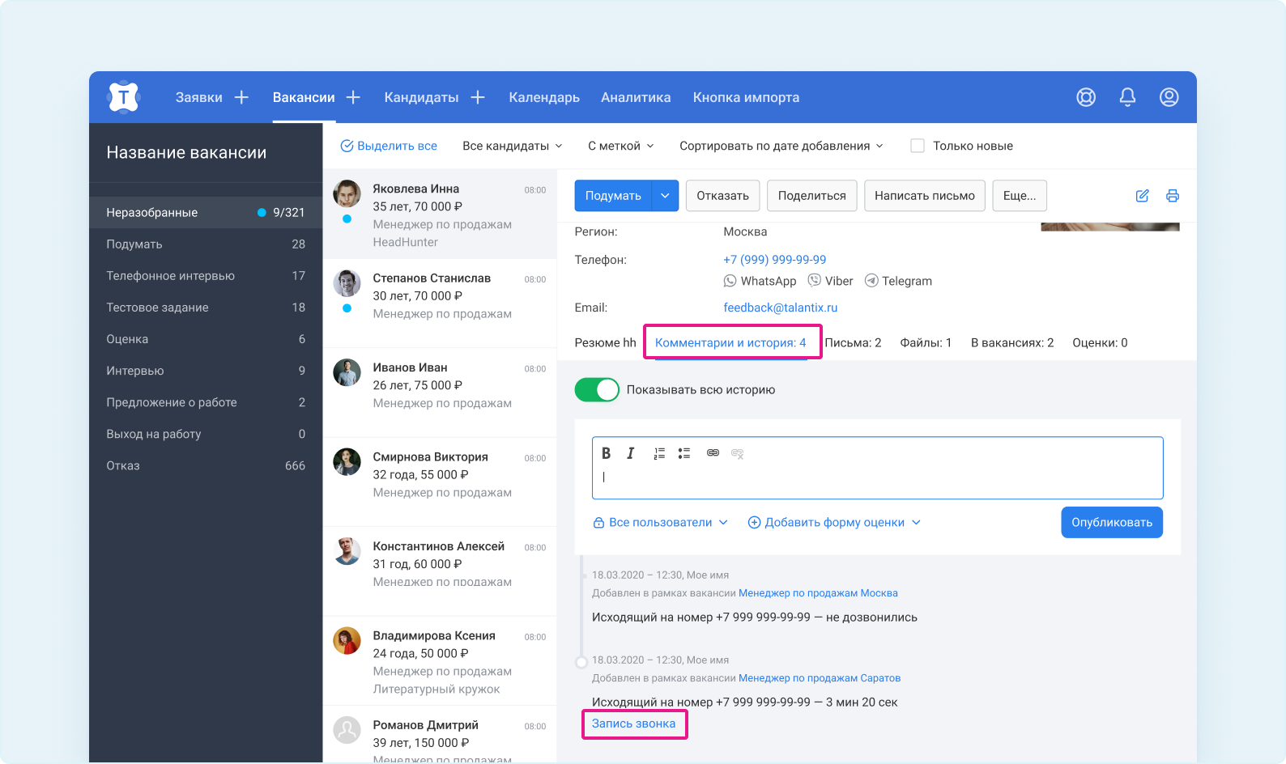The image size is (1286, 764).
Task: Click Написать письмо button
Action: (925, 196)
